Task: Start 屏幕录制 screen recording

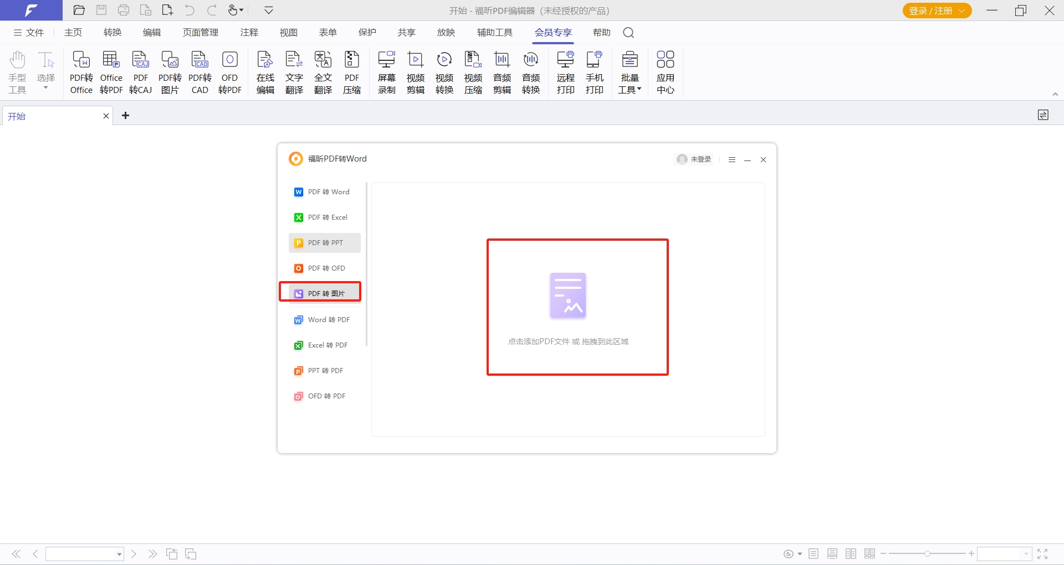Action: tap(387, 72)
